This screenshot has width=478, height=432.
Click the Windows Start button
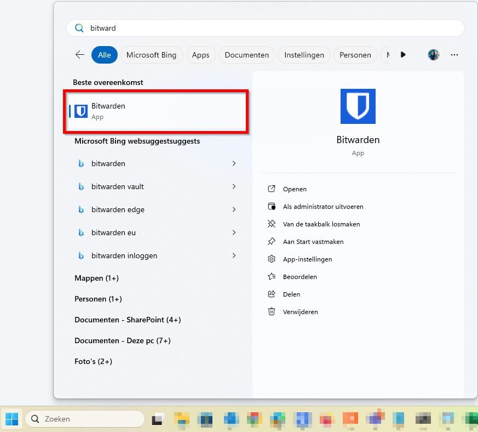coord(11,419)
